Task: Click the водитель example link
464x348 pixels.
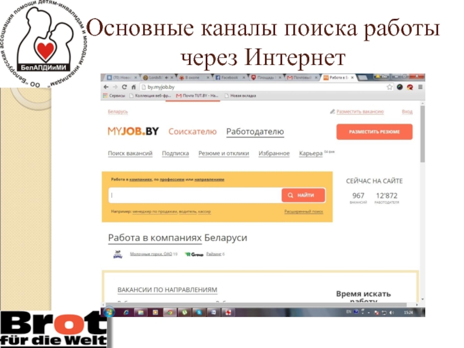Action: pos(187,211)
